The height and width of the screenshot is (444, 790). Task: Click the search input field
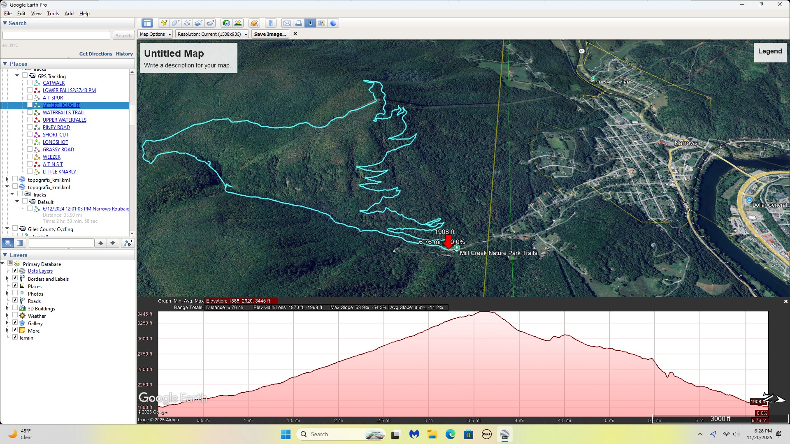56,36
